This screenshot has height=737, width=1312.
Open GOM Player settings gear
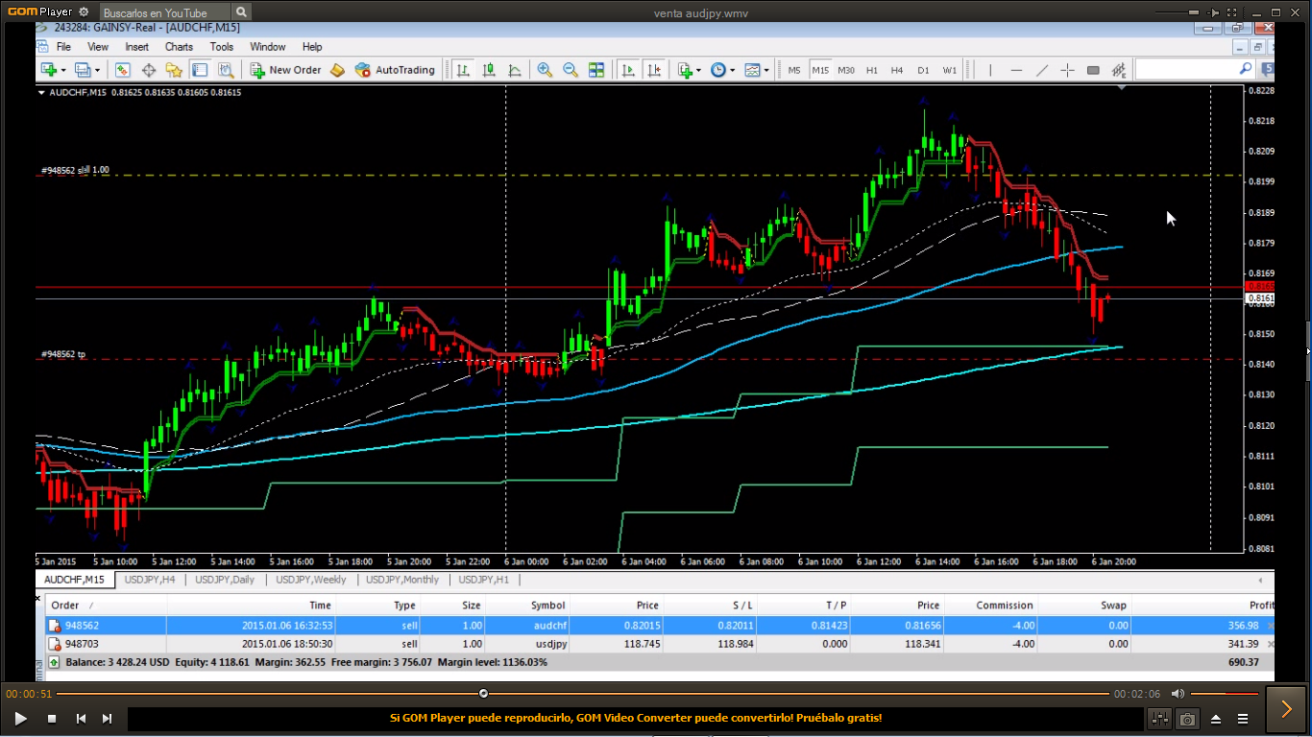[84, 12]
